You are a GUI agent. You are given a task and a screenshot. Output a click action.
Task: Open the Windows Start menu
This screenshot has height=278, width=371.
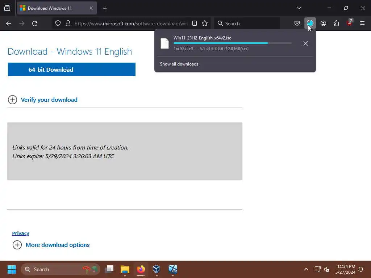pyautogui.click(x=12, y=269)
